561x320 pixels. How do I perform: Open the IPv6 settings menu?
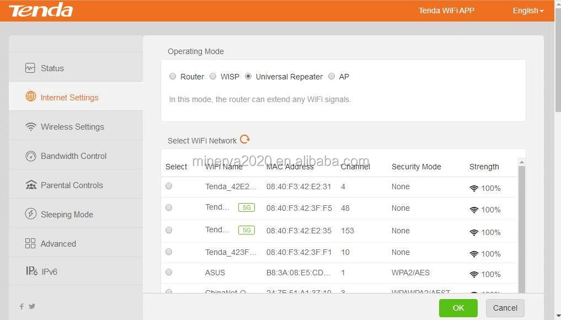76,271
